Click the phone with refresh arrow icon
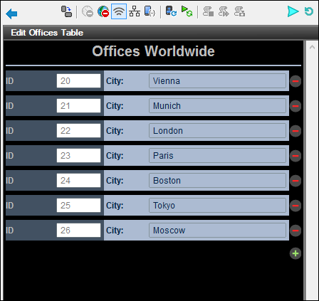 pyautogui.click(x=171, y=11)
